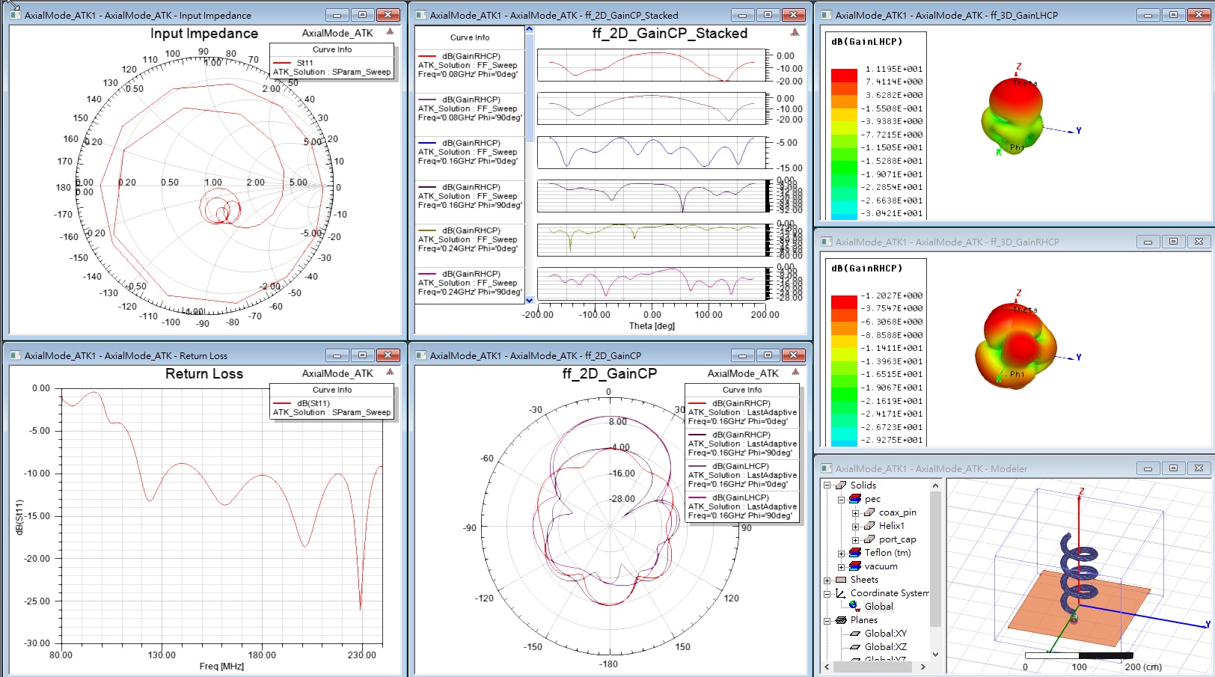Image resolution: width=1215 pixels, height=677 pixels.
Task: Expand the vacuum tree node
Action: (841, 567)
